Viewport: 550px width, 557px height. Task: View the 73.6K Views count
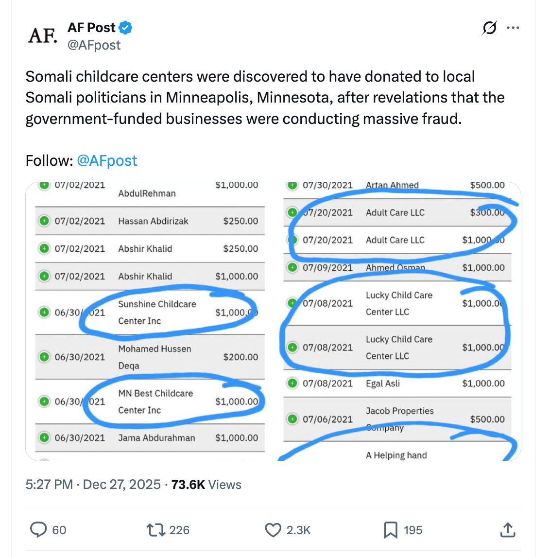coord(206,485)
